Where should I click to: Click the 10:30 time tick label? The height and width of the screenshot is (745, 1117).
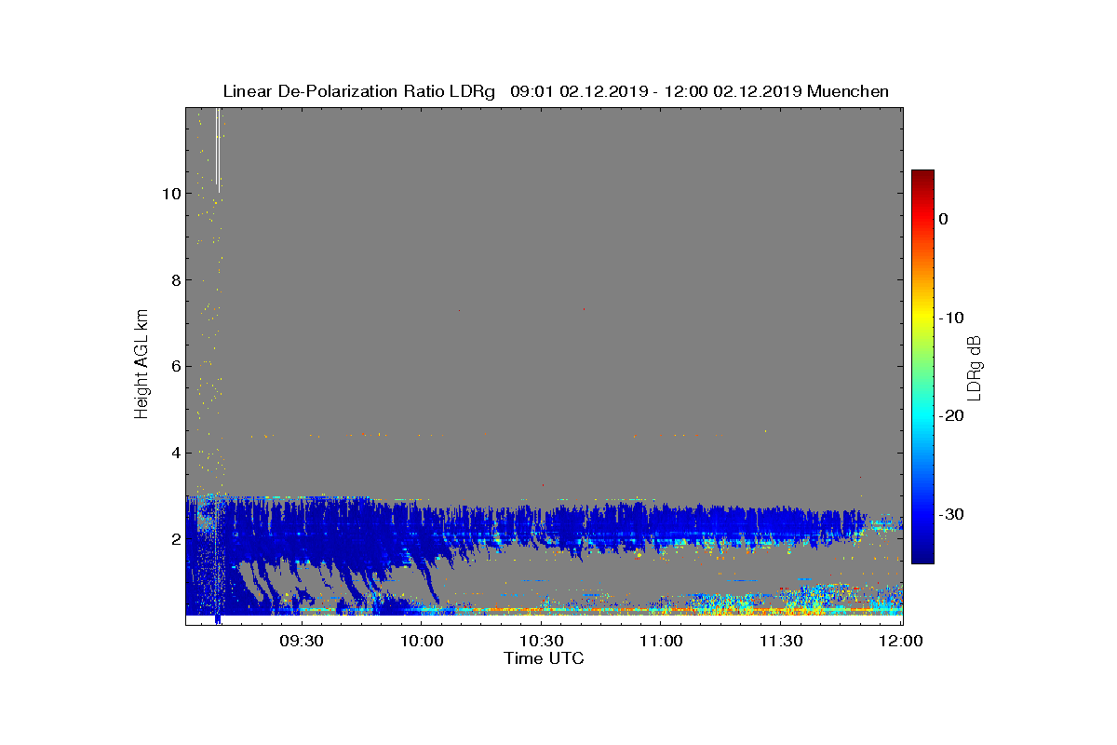[542, 641]
